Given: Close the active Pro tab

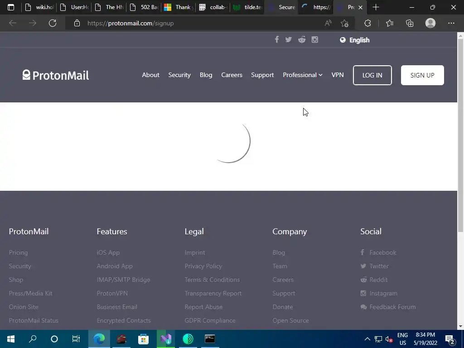Looking at the screenshot, I should 360,7.
